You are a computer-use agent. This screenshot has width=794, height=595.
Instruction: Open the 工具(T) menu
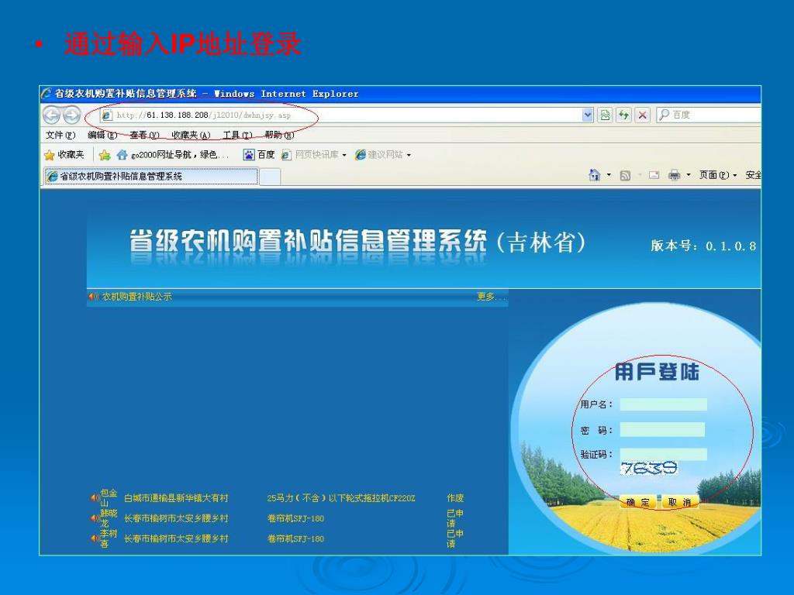click(237, 135)
